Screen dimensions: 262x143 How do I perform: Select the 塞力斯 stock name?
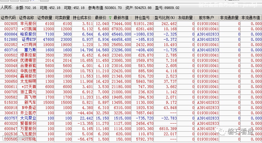point(30,50)
